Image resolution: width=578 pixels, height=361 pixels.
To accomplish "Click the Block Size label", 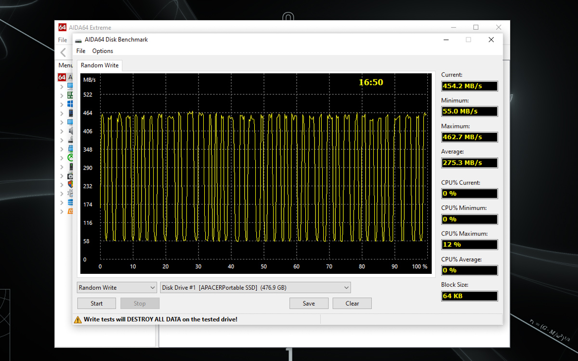I will tap(455, 284).
